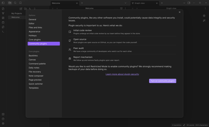Image resolution: width=209 pixels, height=127 pixels.
Task: Open the search magnifier icon
Action: (15, 3)
